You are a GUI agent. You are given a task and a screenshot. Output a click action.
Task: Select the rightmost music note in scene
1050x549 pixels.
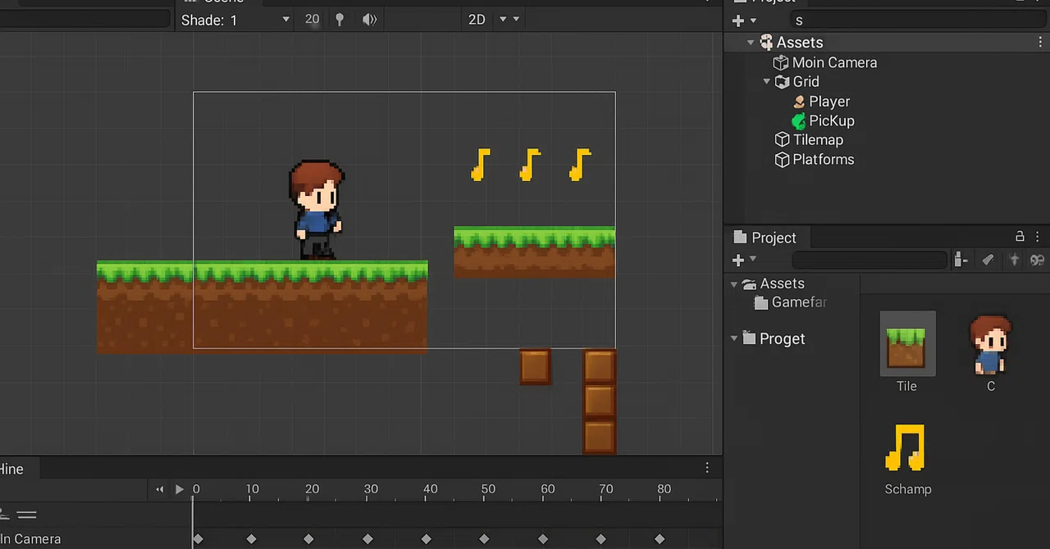(x=580, y=165)
